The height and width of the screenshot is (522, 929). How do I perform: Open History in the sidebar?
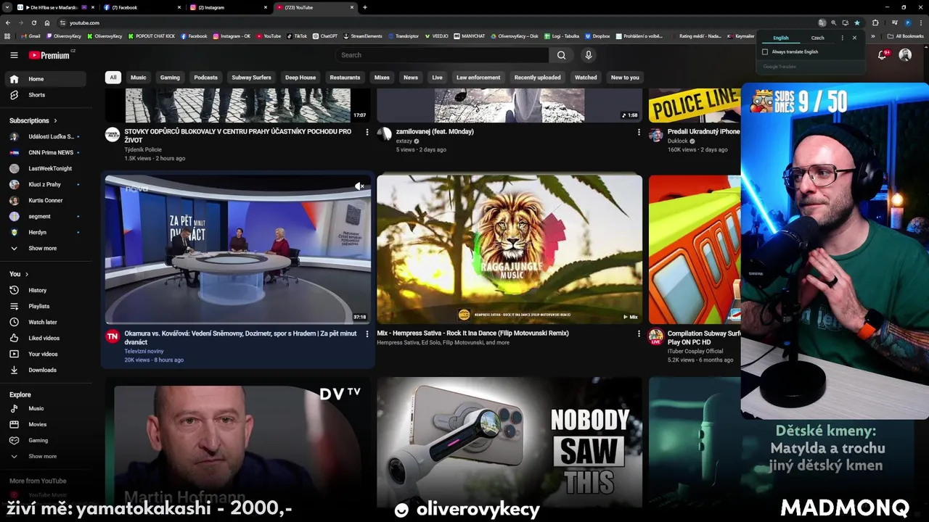47,290
